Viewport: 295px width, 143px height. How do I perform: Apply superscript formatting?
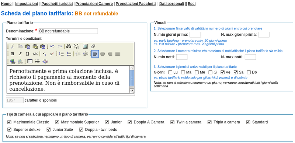52,54
